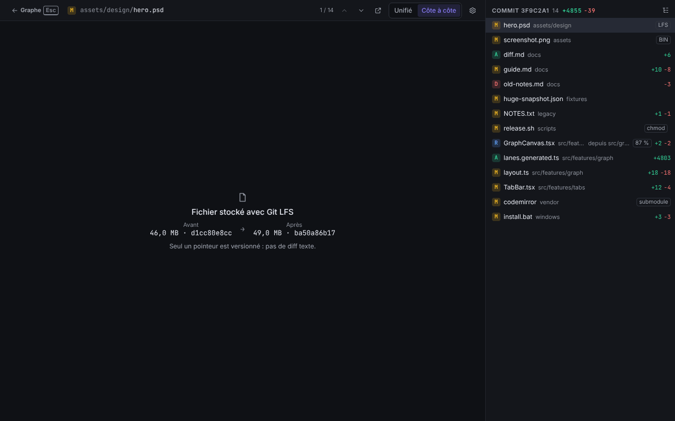The height and width of the screenshot is (421, 675).
Task: Click the chmod badge on the release.sh row
Action: (x=656, y=128)
